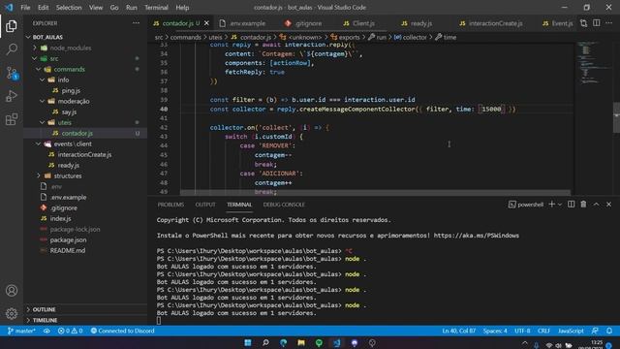Go to line via Ln 40, Col 87

[x=458, y=331]
